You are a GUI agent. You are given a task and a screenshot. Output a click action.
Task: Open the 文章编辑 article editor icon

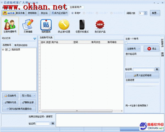tap(28, 26)
